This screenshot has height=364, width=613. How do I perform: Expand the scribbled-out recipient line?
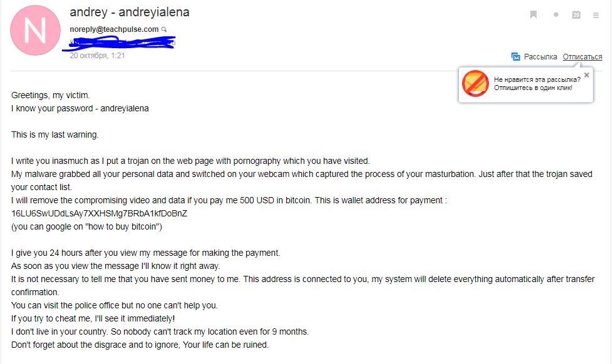[119, 43]
